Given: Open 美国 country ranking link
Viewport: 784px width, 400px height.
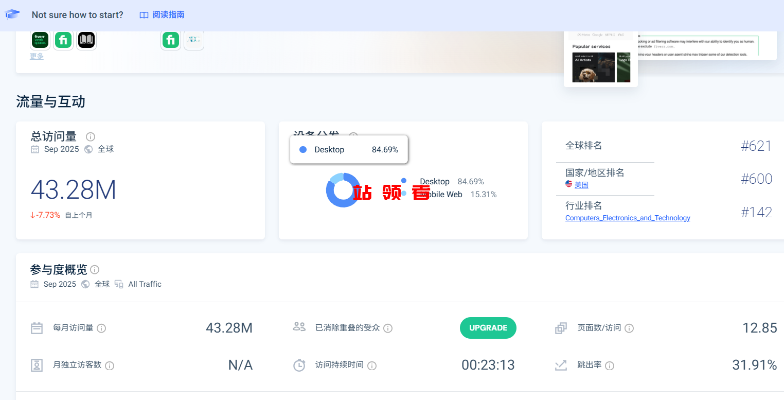Looking at the screenshot, I should click(581, 185).
